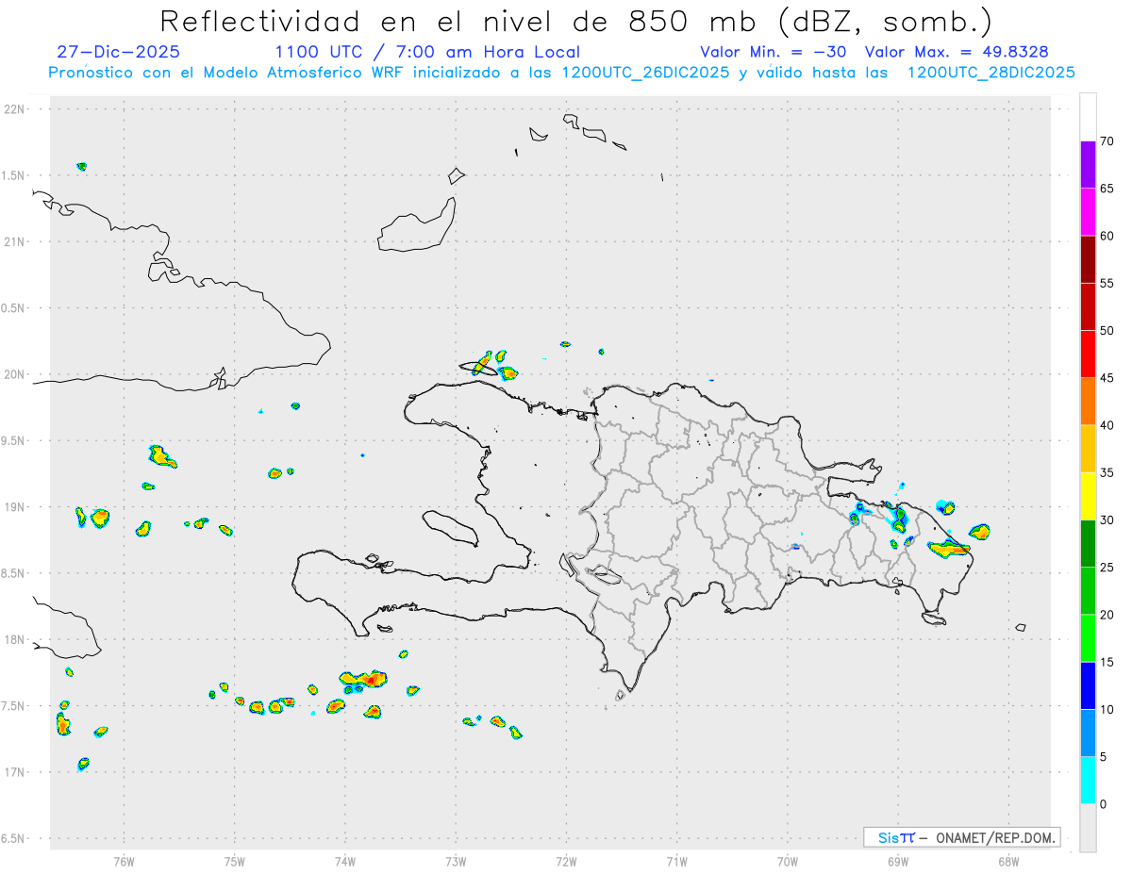Click the '20N' latitude axis label
Viewport: 1132px width, 874px height.
click(x=16, y=374)
